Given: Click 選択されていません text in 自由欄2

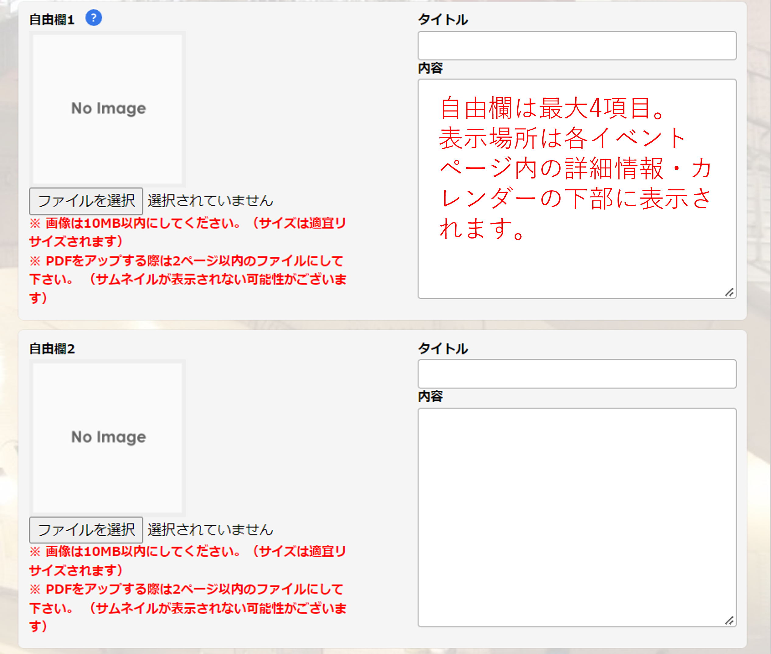Looking at the screenshot, I should coord(210,529).
